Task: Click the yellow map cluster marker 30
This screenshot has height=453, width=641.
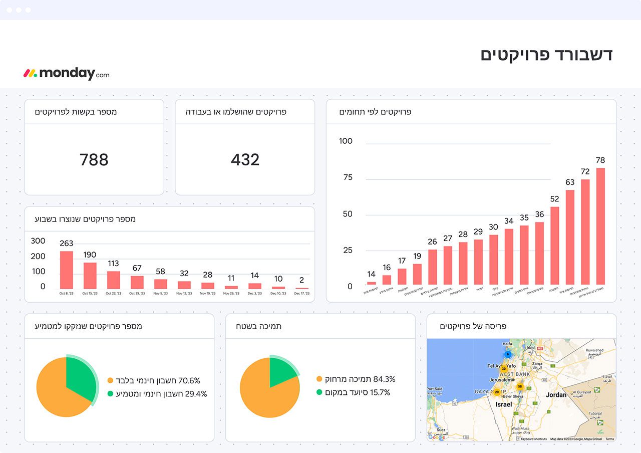Action: 504,368
